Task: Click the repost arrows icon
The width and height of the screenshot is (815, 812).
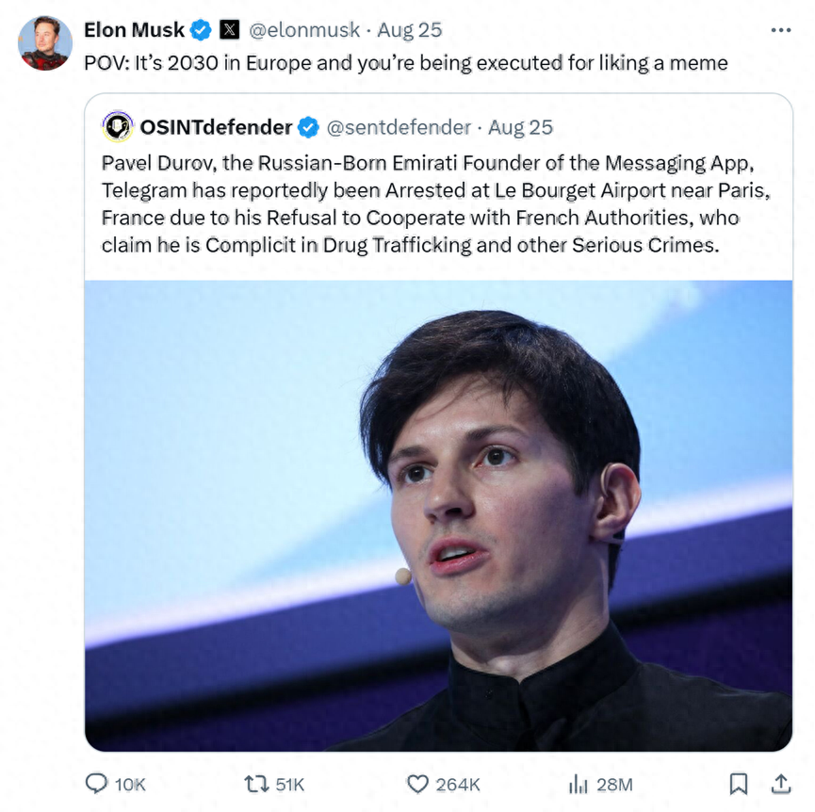Action: pyautogui.click(x=256, y=784)
